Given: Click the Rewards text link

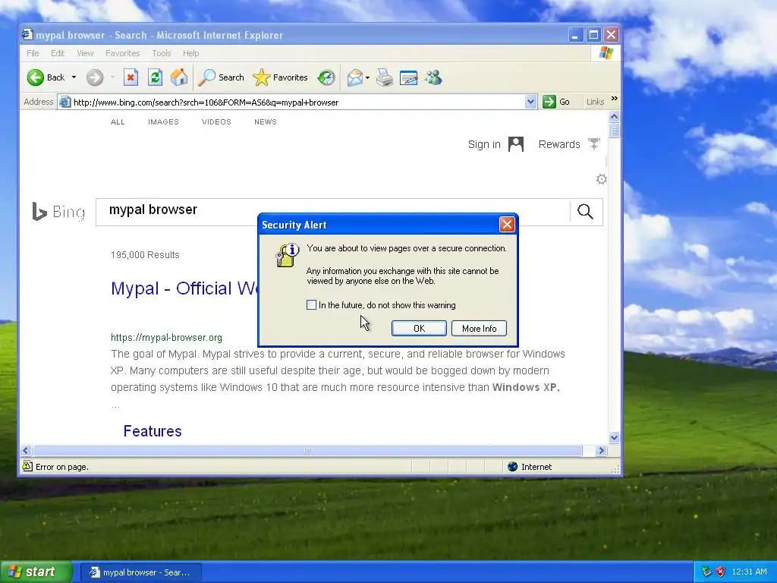Looking at the screenshot, I should [559, 144].
